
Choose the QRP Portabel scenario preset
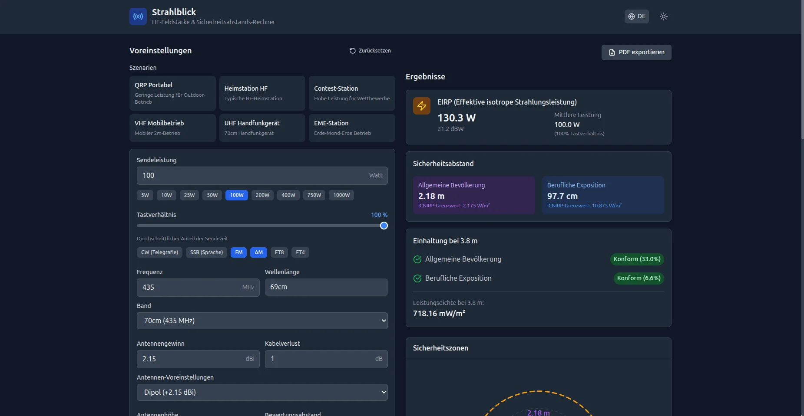(172, 93)
